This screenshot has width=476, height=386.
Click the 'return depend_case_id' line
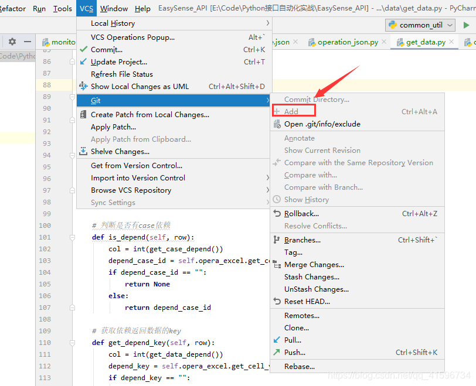168,308
